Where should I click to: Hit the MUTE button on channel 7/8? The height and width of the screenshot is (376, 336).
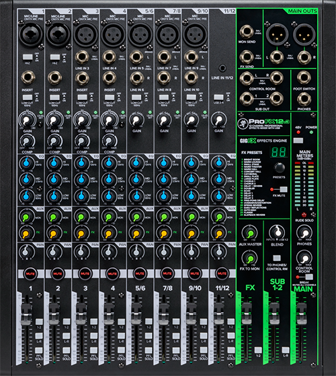click(167, 273)
